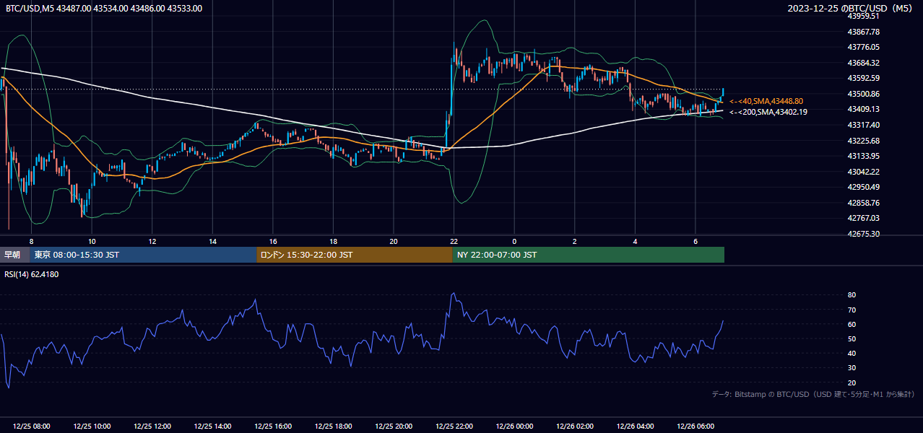Click the bottom time label 12/25 20:00
923x433 pixels.
coord(394,427)
